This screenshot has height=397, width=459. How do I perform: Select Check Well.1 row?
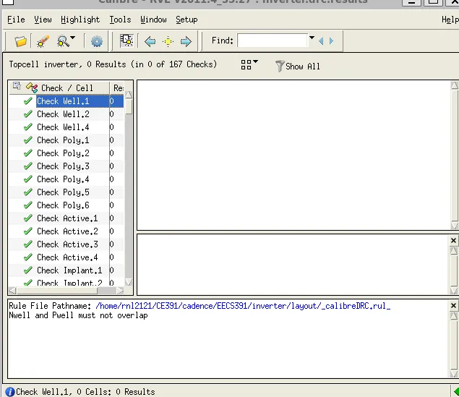[x=67, y=101]
